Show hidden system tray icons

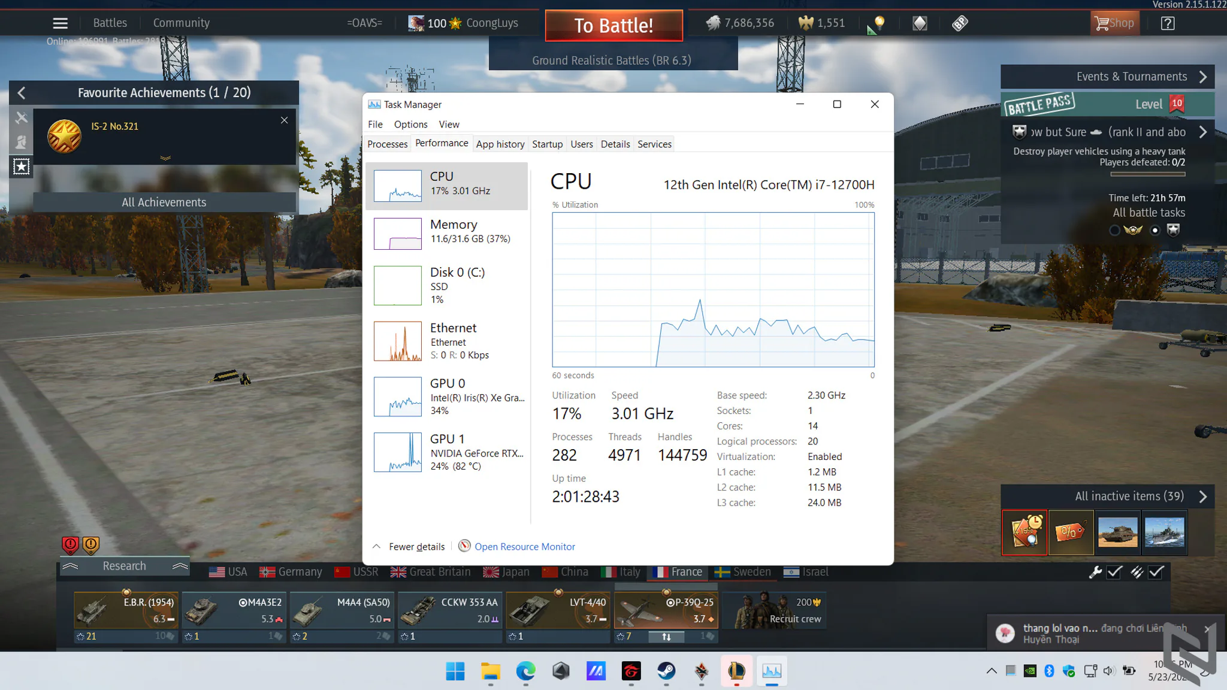[x=992, y=671]
